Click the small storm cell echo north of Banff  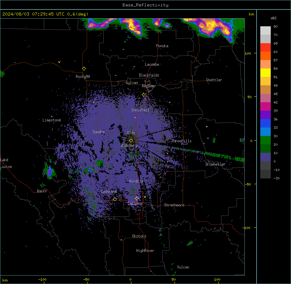point(49,171)
